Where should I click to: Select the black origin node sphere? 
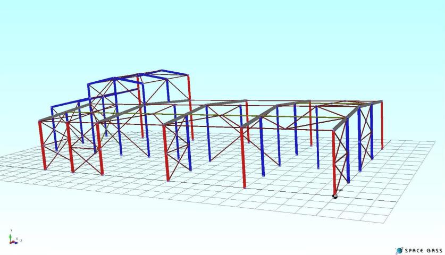point(335,196)
